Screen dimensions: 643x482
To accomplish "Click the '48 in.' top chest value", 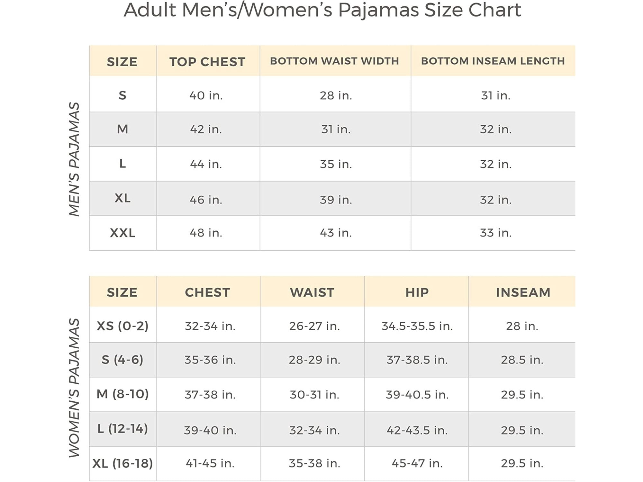I will 206,233.
